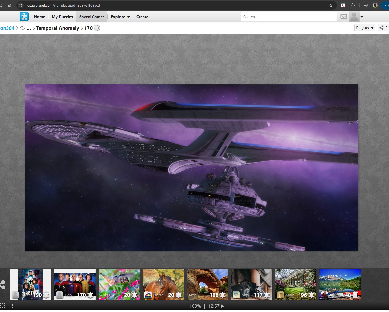Click the Search input field
Screen dimensions: 389x312
[x=289, y=17]
